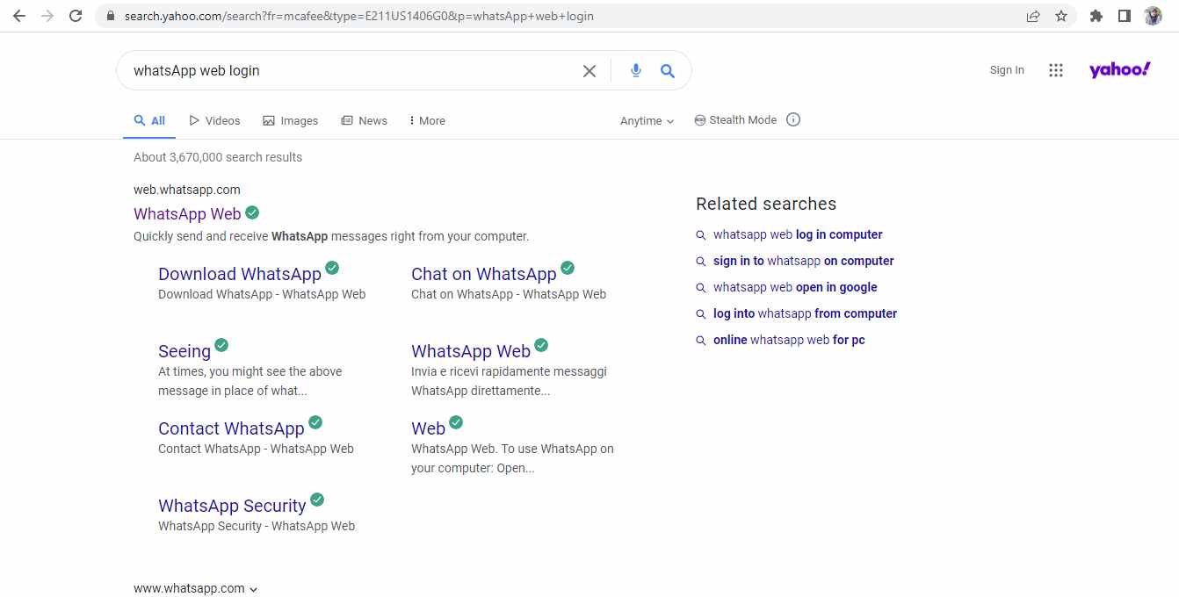Click verified checkmark beside Contact WhatsApp
The height and width of the screenshot is (597, 1179).
point(315,422)
